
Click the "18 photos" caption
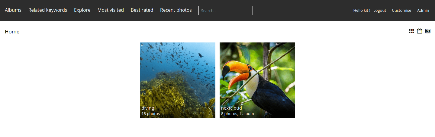pos(151,114)
